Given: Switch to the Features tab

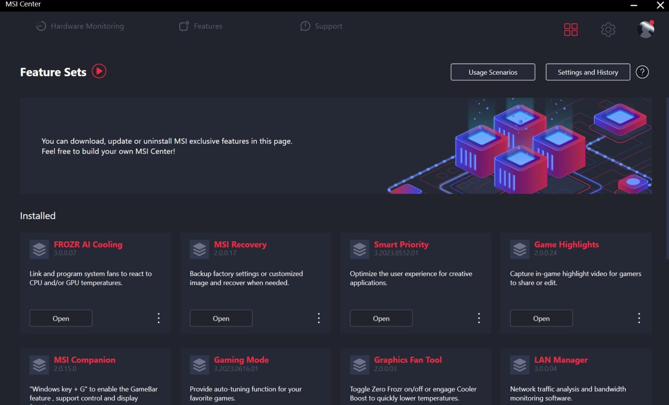Looking at the screenshot, I should [x=201, y=26].
